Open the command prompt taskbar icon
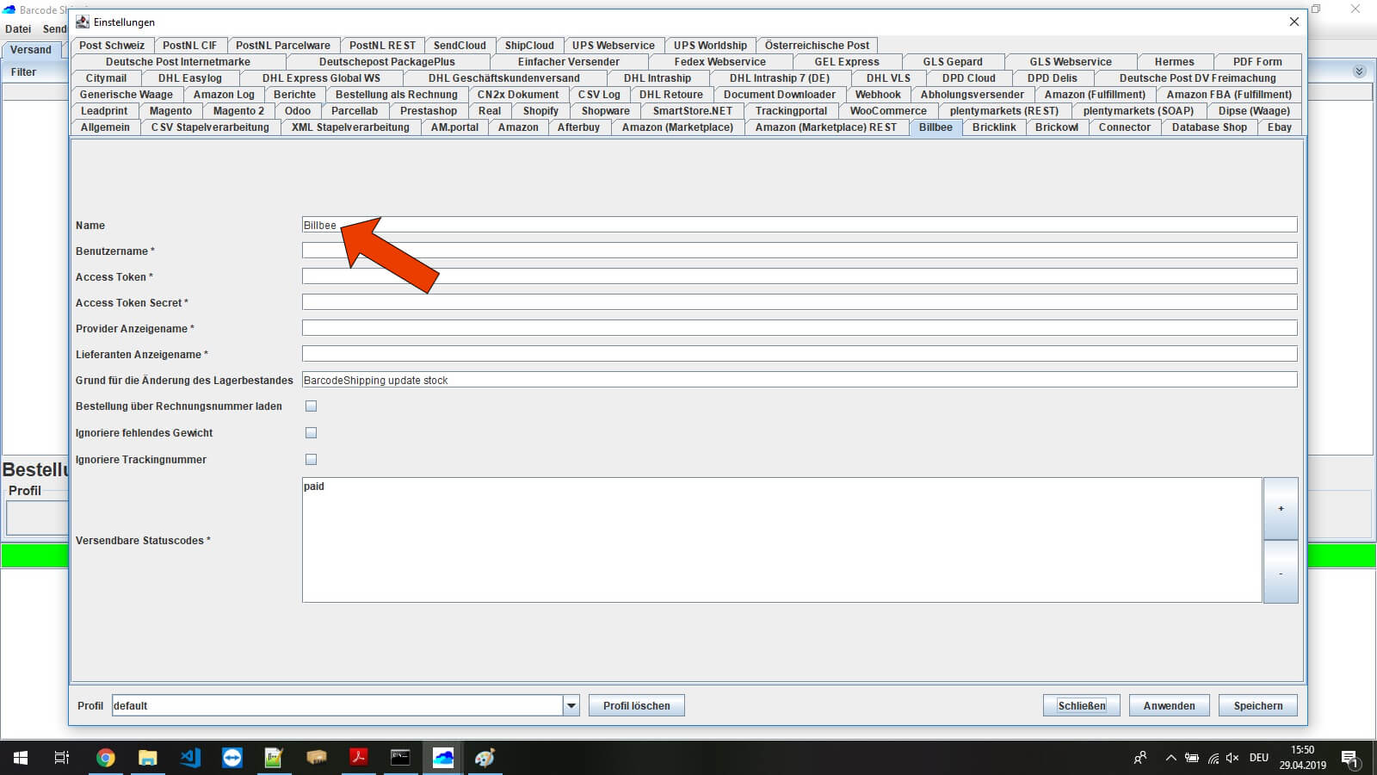The image size is (1377, 775). tap(400, 758)
